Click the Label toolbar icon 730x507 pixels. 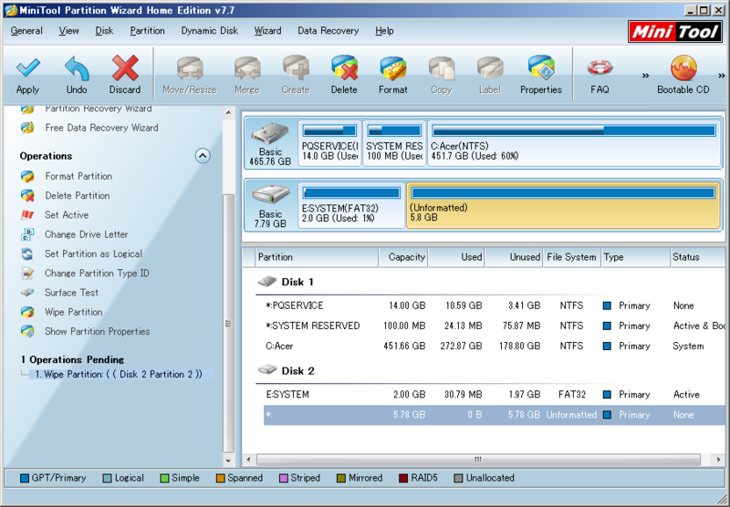coord(490,75)
